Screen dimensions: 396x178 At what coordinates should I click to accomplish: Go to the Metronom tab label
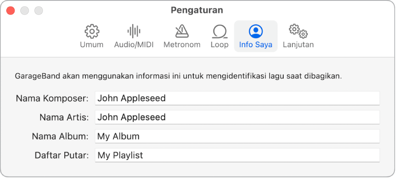pyautogui.click(x=182, y=44)
